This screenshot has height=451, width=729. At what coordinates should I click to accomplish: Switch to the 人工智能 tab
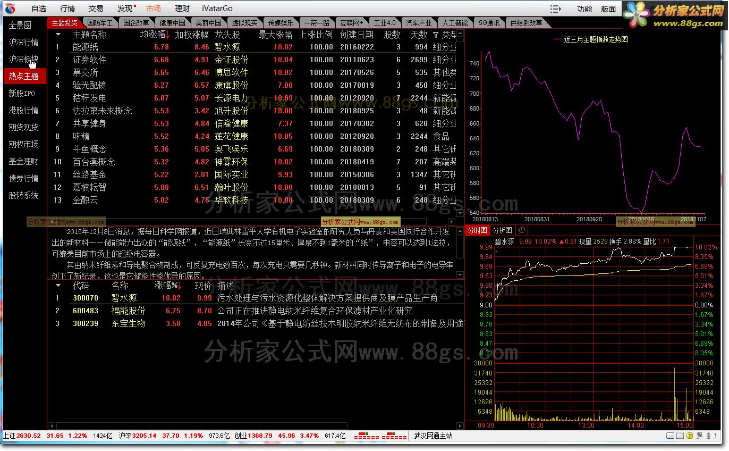(455, 23)
